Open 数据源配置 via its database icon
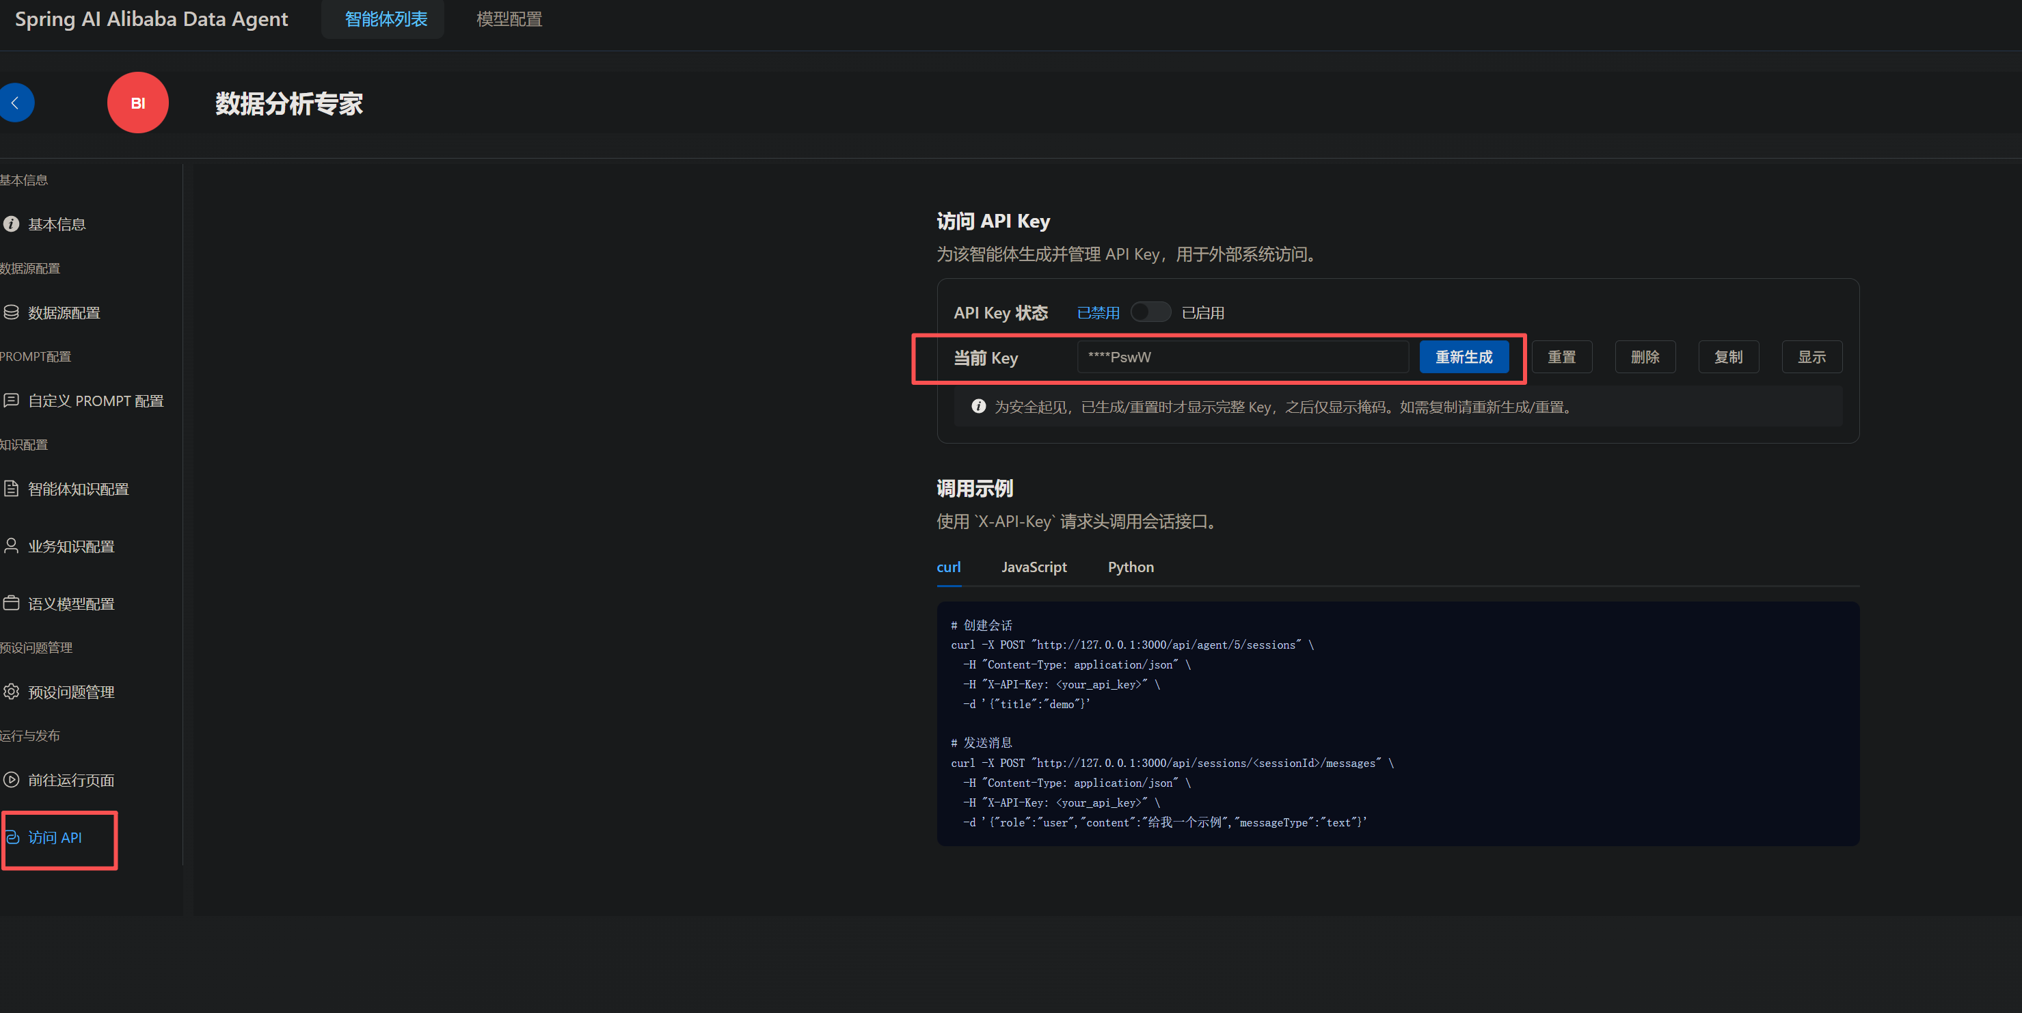This screenshot has height=1013, width=2022. 11,312
